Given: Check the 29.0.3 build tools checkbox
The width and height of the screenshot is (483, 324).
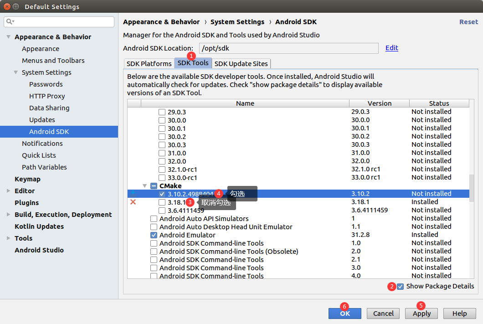Looking at the screenshot, I should 162,112.
